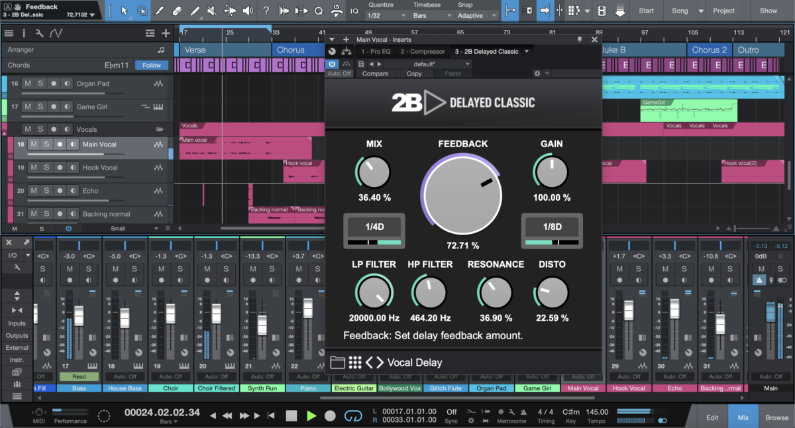Click the Compare button in plugin
Viewport: 795px width, 428px height.
[x=375, y=74]
